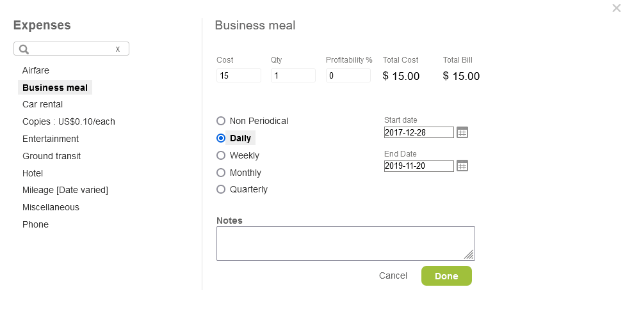Image resolution: width=625 pixels, height=310 pixels.
Task: Choose the Weekly recurrence option
Action: click(x=221, y=155)
